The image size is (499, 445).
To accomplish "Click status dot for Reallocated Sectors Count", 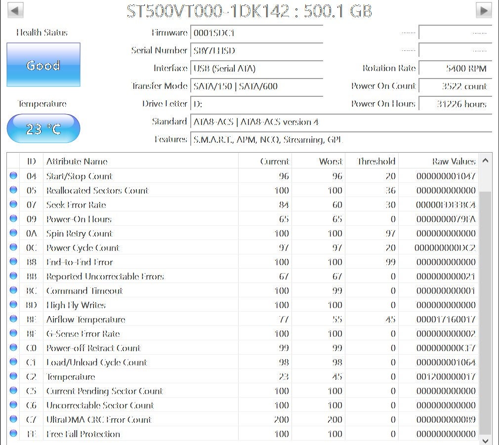I will [13, 190].
